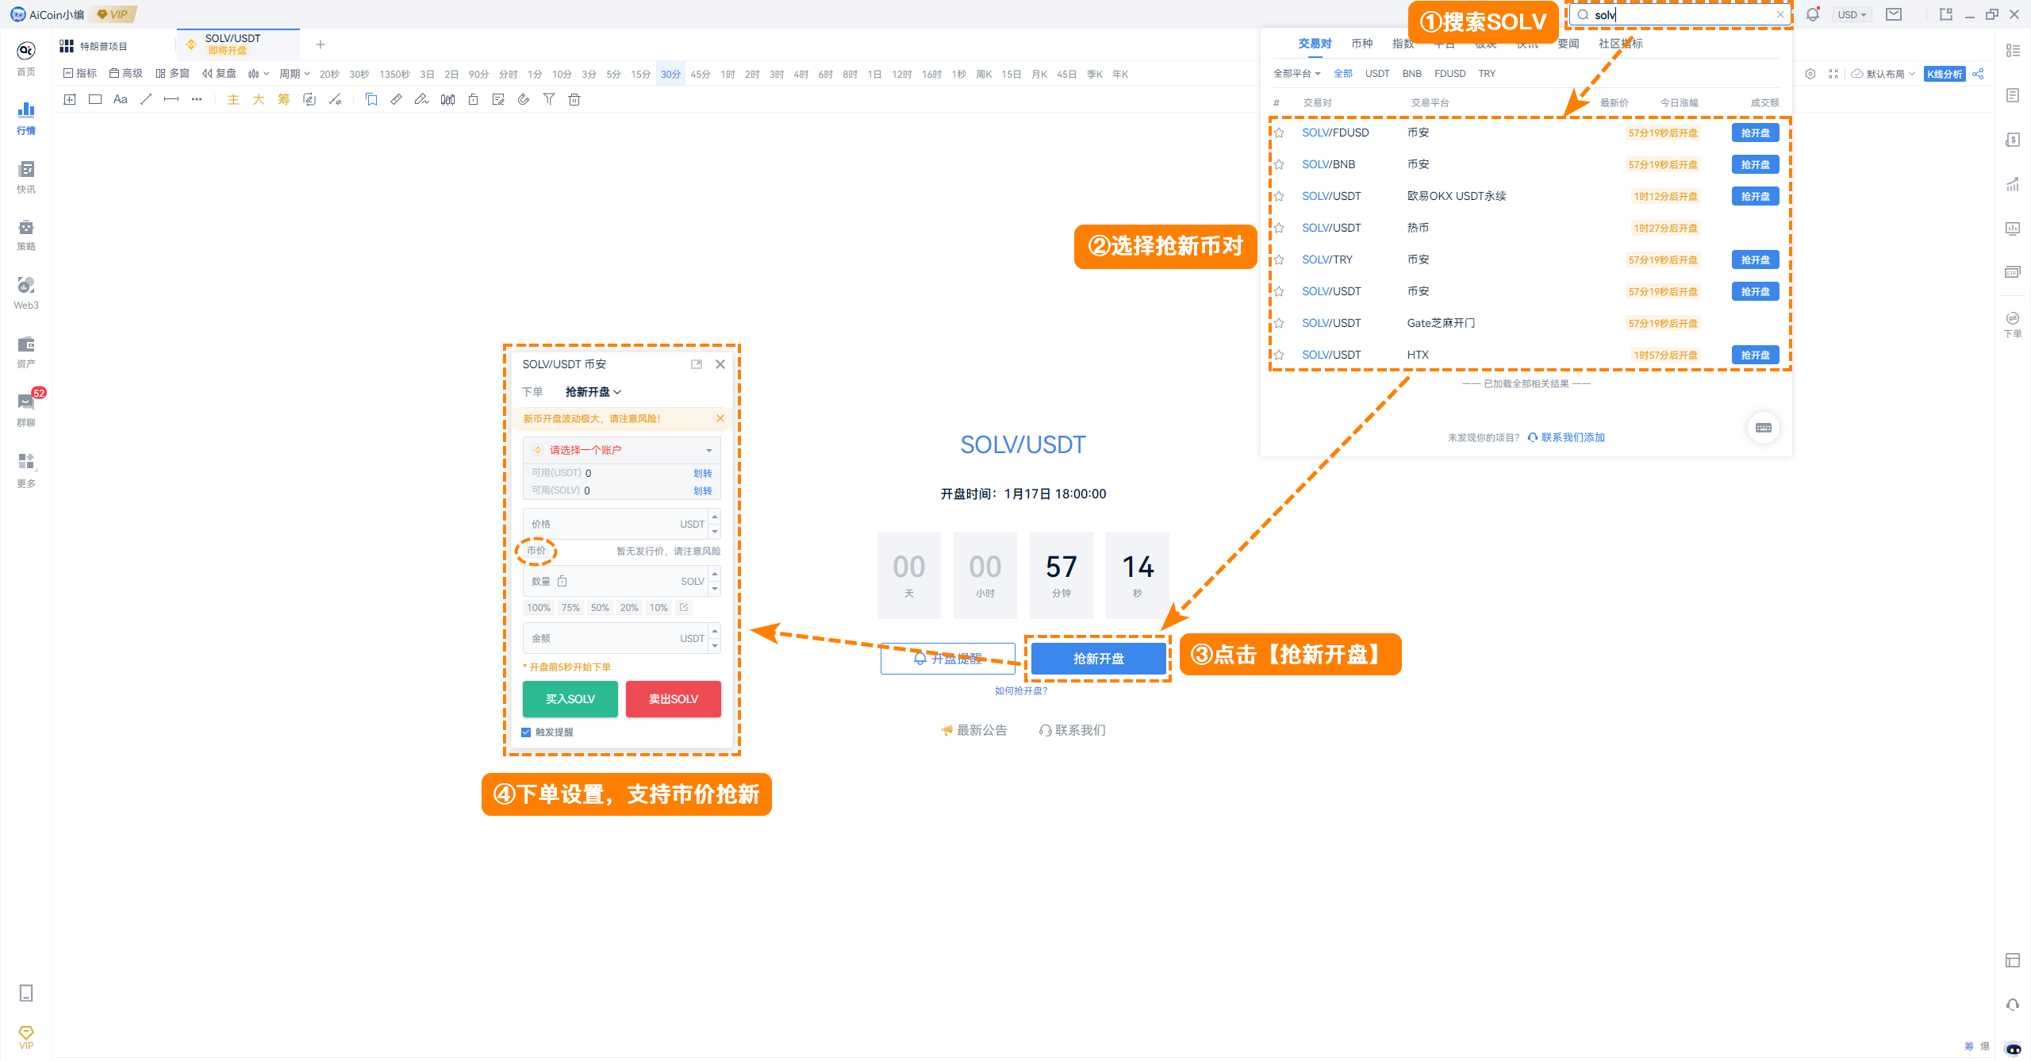
Task: Switch to the 交易对 search tab
Action: point(1315,44)
